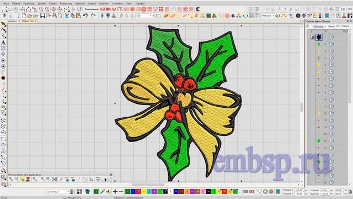Viewport: 353px width, 199px height.
Task: Select the arrow Select Object tool
Action: [x=3, y=24]
